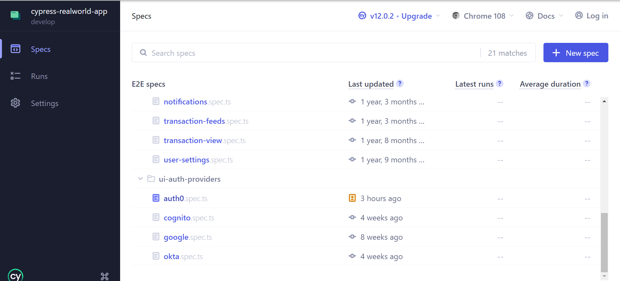Image resolution: width=620 pixels, height=281 pixels.
Task: Open the google.spec.ts spec file
Action: [176, 237]
